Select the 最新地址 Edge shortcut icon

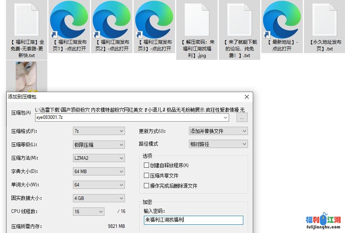(x=282, y=20)
